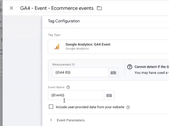Rename tag by clicking the GA4 - Event title
Screen dimensions: 169x126
tap(57, 8)
